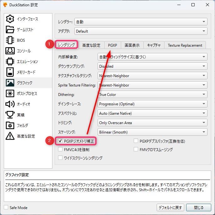Open the ポストプロセス brightness icon

point(10,93)
